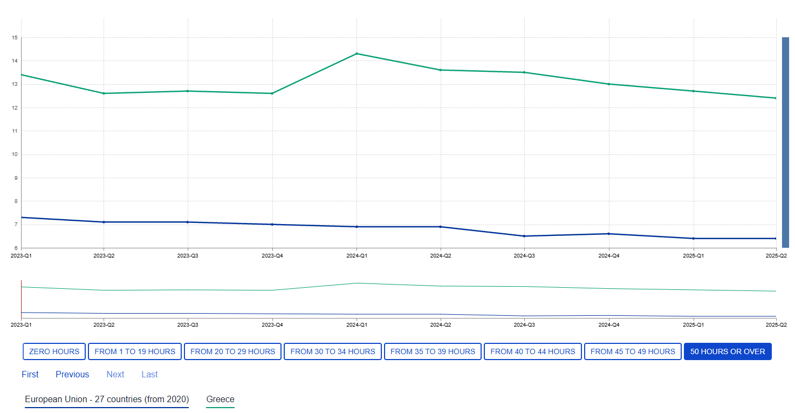Select the 50 HOURS OR OVER button
795x413 pixels.
pyautogui.click(x=728, y=351)
